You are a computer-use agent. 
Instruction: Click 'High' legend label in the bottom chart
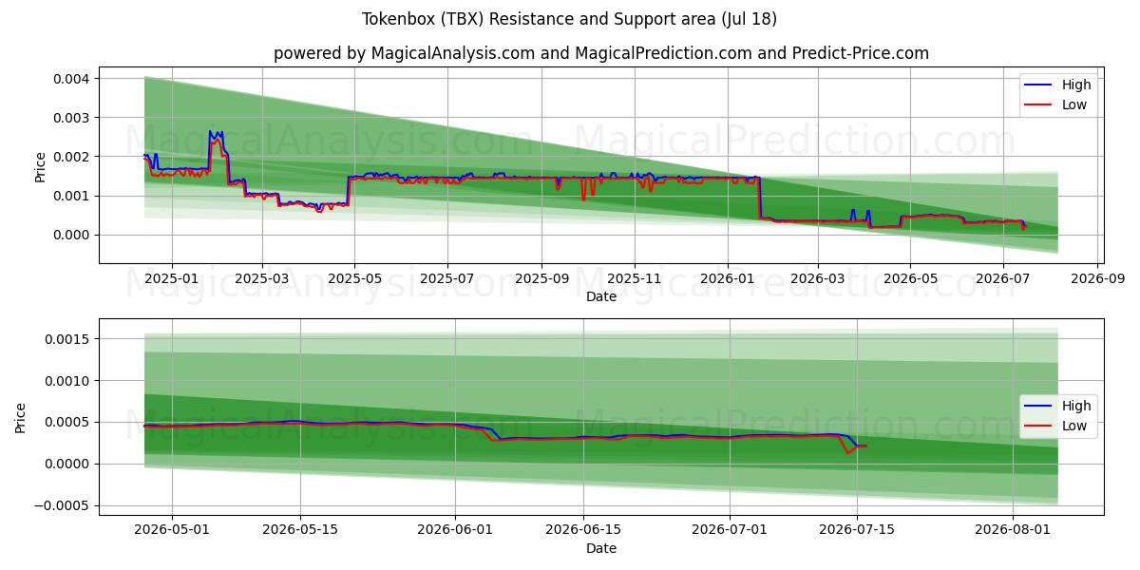[1076, 406]
